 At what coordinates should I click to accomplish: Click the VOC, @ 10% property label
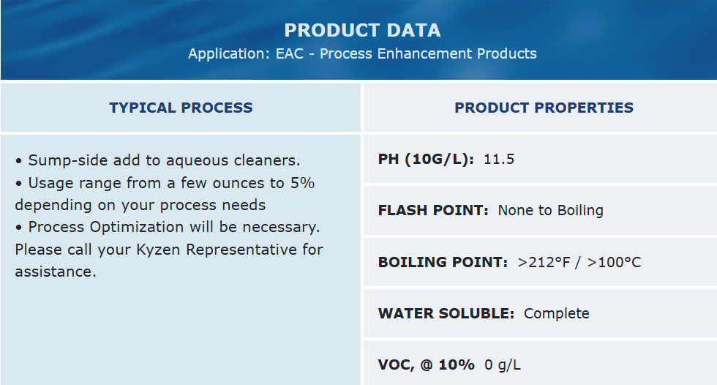(x=426, y=365)
